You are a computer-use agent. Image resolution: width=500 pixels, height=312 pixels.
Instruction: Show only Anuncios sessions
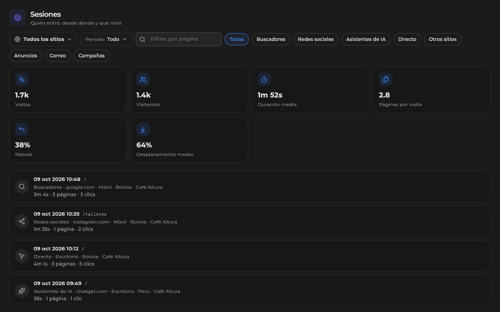point(25,55)
